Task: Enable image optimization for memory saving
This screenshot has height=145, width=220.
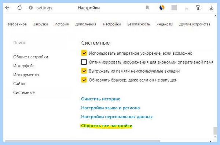Action: point(84,62)
